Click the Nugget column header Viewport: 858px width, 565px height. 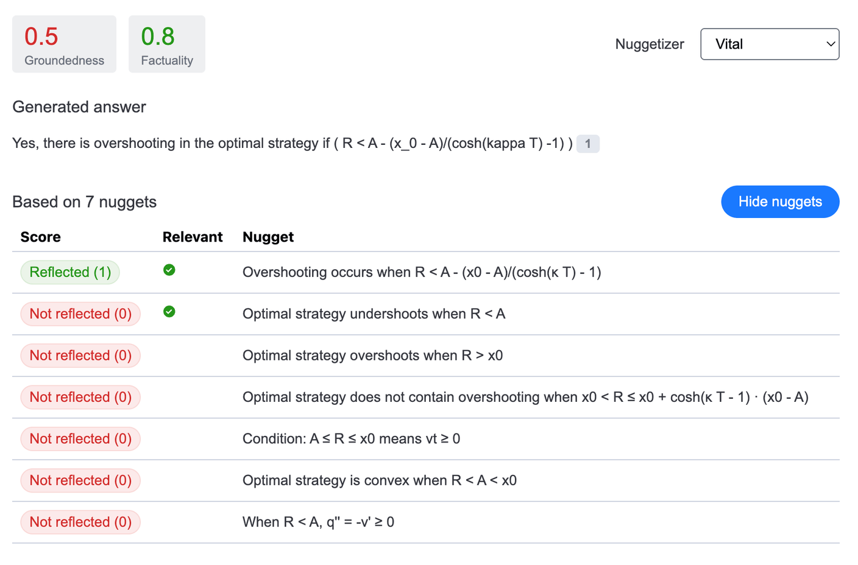[268, 237]
